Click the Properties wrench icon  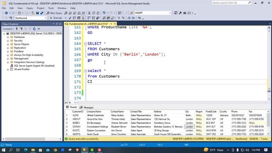tap(180, 13)
